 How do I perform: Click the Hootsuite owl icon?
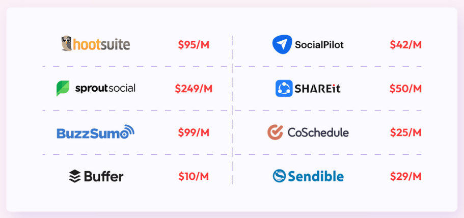tap(67, 43)
